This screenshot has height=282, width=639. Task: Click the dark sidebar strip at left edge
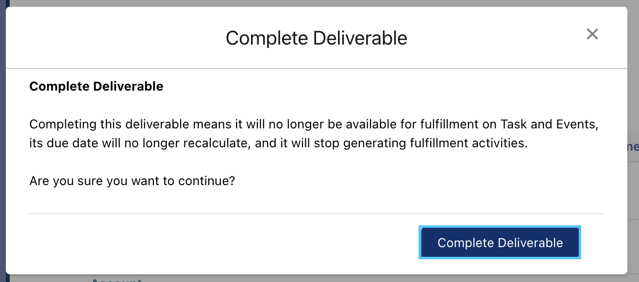click(2, 141)
